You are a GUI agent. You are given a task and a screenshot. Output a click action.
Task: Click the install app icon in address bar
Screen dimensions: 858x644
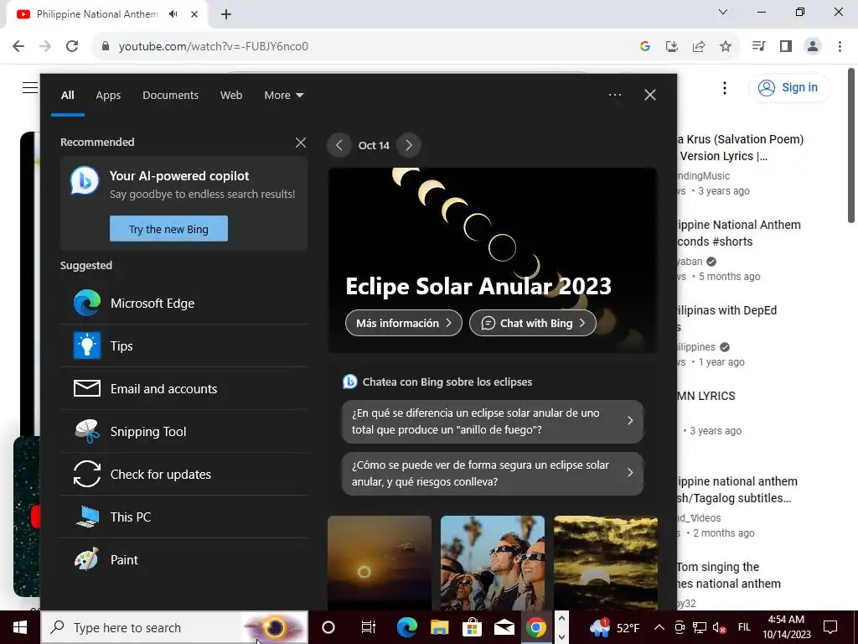click(x=672, y=47)
